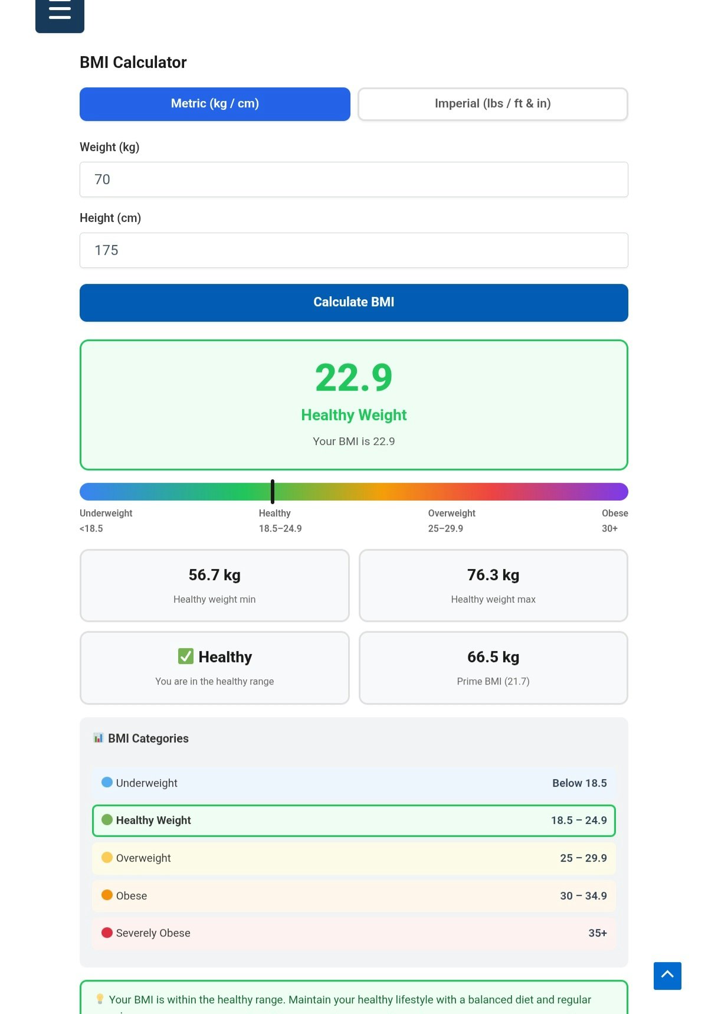Image resolution: width=708 pixels, height=1014 pixels.
Task: Click the yellow Overweight category dot
Action: tap(107, 857)
